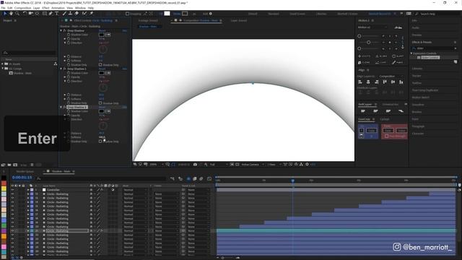The height and width of the screenshot is (260, 462).
Task: Select the Unified Camera tool
Action: (30, 14)
